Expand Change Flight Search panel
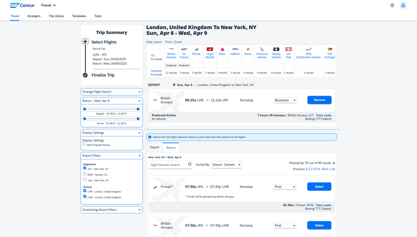The image size is (417, 237). 111,92
